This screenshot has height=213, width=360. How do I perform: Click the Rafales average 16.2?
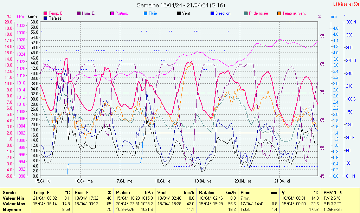coord(232,209)
